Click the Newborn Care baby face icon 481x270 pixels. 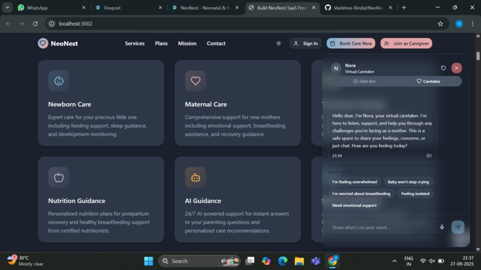[58, 81]
